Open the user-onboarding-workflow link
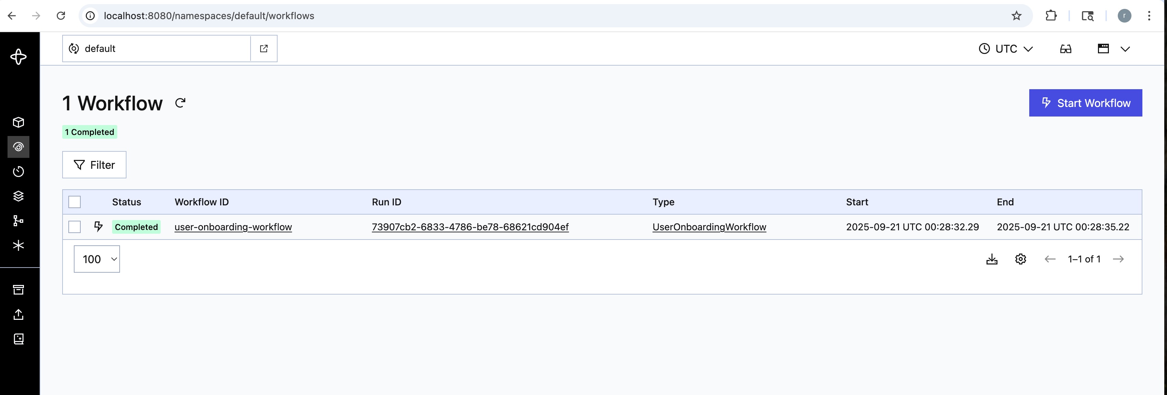Screen dimensions: 1167x395 click(233, 227)
